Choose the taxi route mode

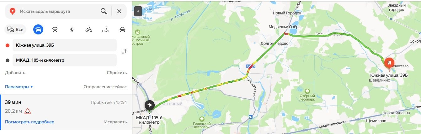click(122, 30)
